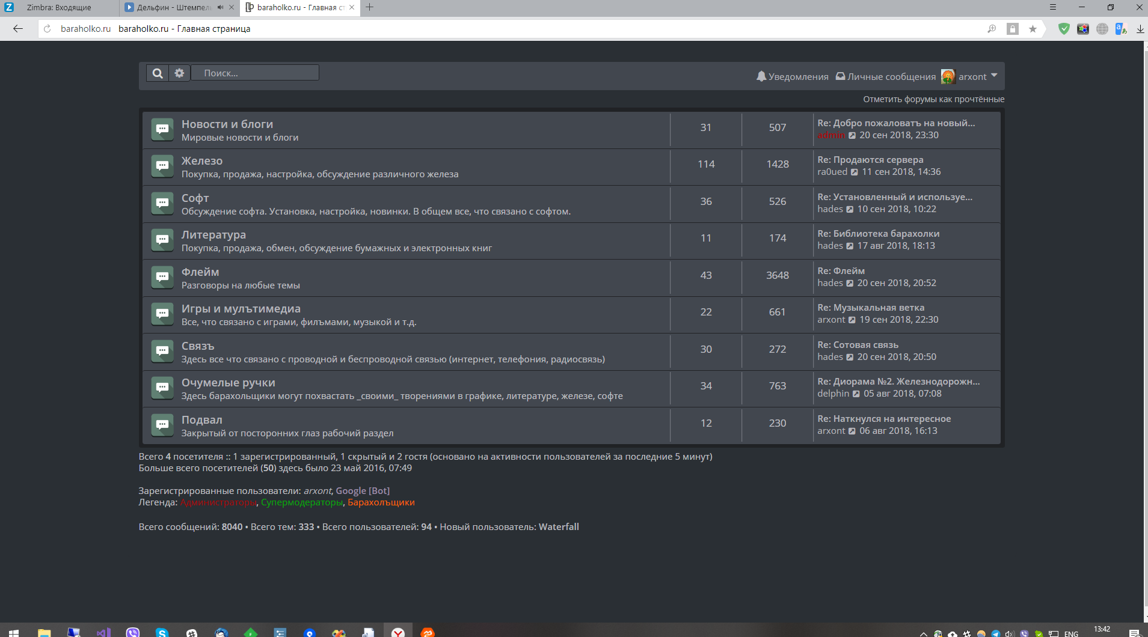Open Adguard green shield extension
The width and height of the screenshot is (1148, 637).
pyautogui.click(x=1064, y=29)
